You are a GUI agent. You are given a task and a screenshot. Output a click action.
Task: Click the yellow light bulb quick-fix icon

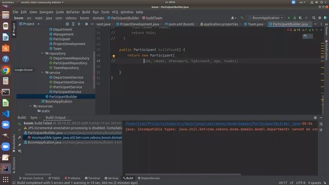[114, 56]
